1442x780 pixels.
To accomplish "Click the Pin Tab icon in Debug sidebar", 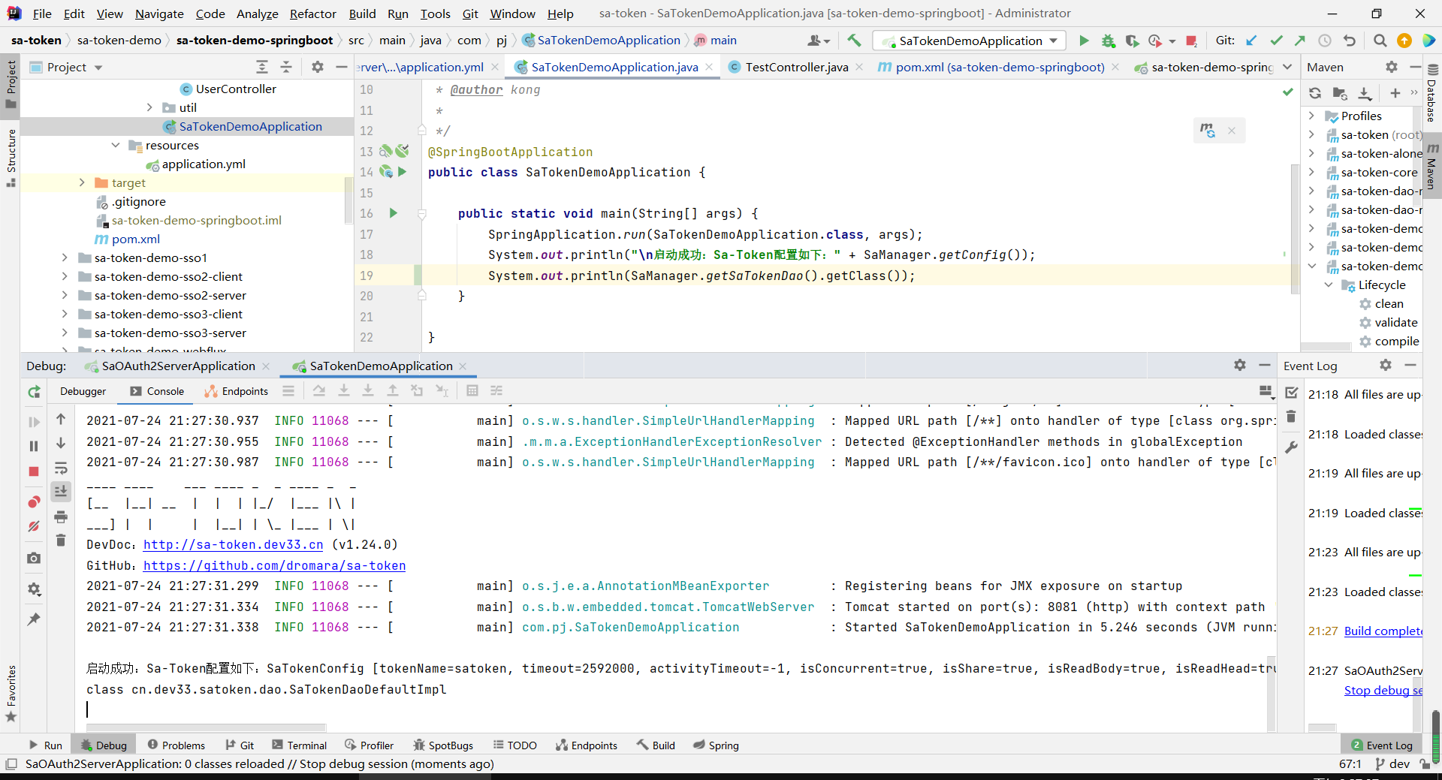I will click(x=34, y=619).
